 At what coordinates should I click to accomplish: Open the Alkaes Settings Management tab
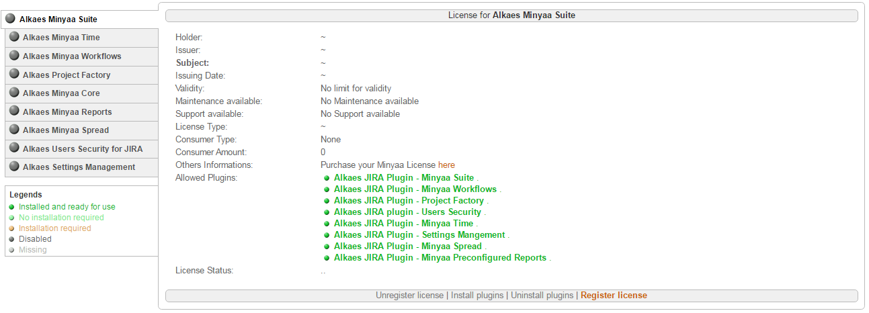[x=82, y=167]
